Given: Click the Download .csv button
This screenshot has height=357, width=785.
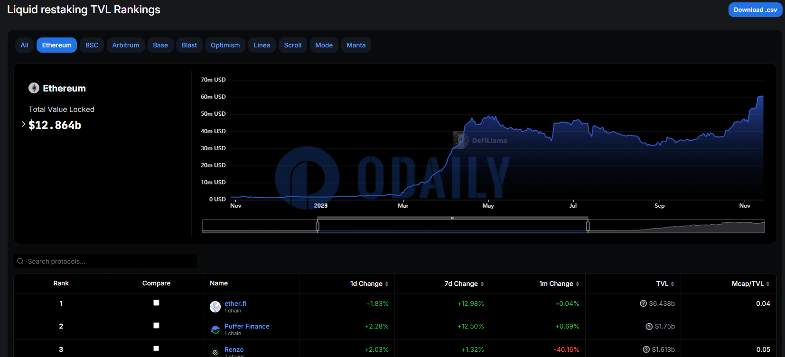Looking at the screenshot, I should pos(755,9).
